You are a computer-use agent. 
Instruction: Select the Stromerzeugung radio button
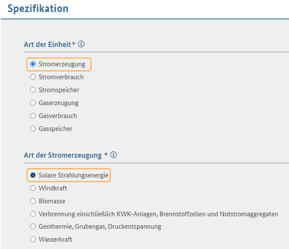pos(33,64)
